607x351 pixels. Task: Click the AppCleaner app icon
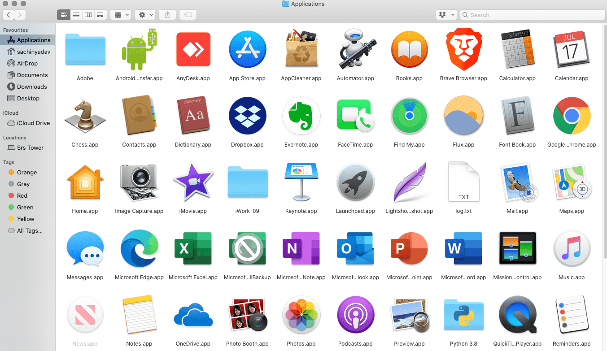[301, 49]
